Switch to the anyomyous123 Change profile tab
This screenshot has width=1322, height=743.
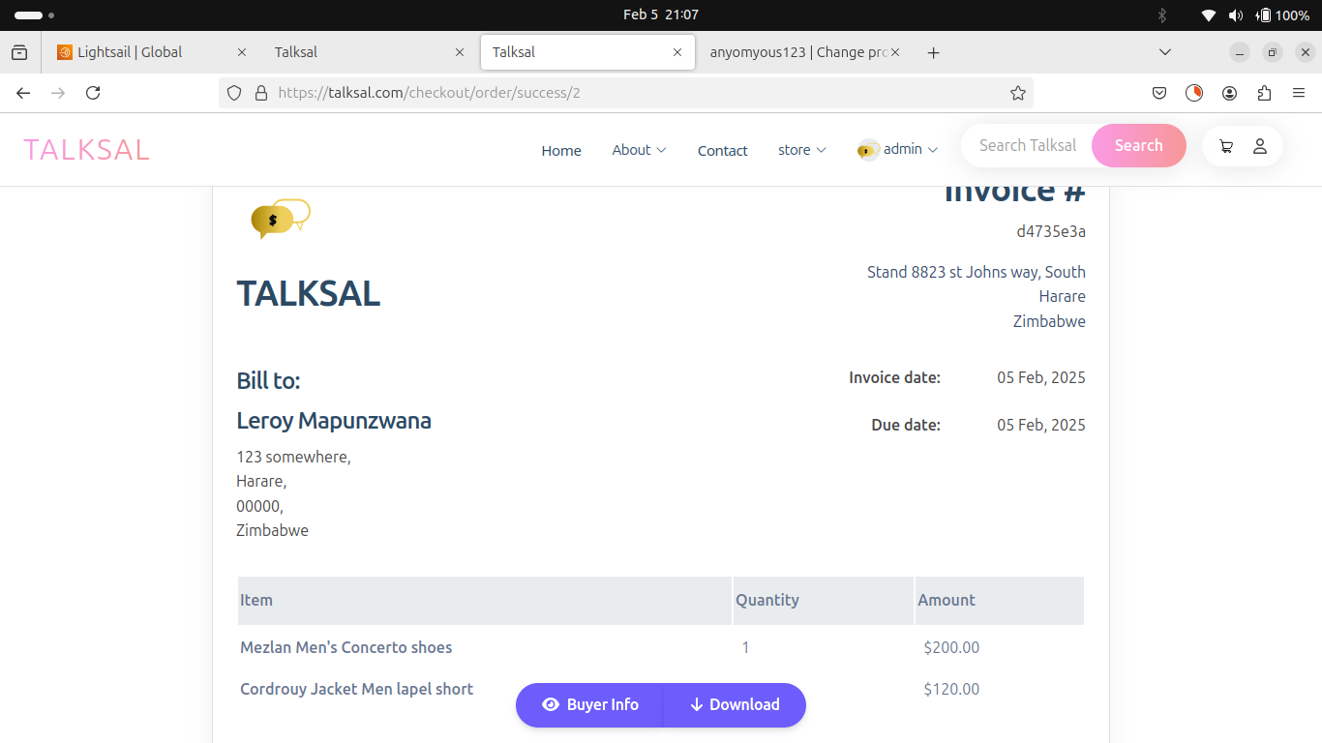(803, 52)
